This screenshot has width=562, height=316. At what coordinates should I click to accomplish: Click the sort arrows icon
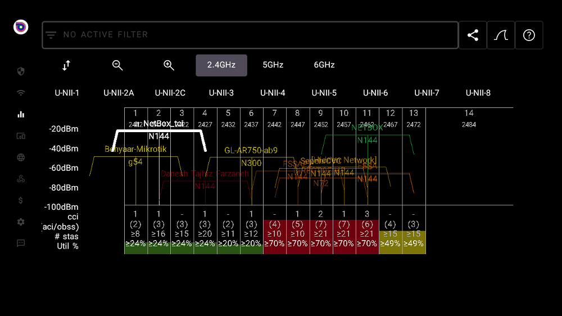point(66,65)
